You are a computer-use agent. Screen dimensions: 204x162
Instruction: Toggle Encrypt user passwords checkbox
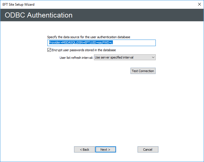pos(49,50)
